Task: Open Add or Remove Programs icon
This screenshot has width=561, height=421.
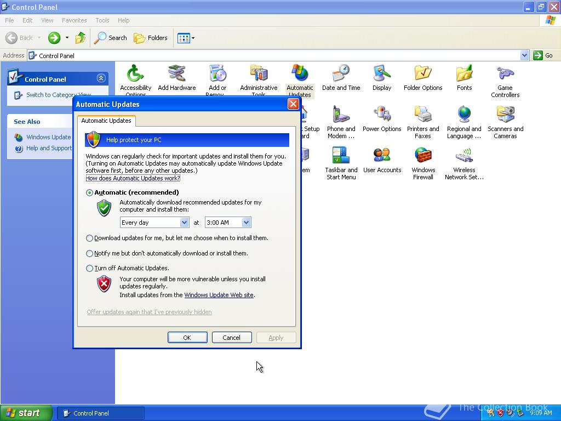Action: coord(217,79)
